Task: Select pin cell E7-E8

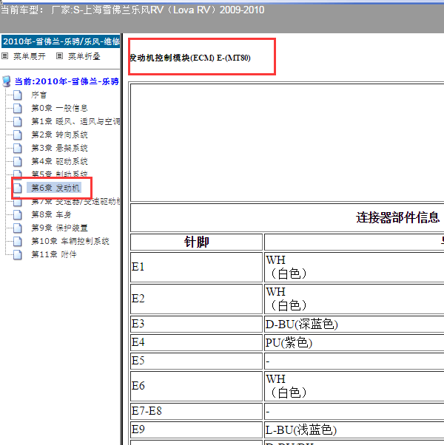Action: point(196,411)
